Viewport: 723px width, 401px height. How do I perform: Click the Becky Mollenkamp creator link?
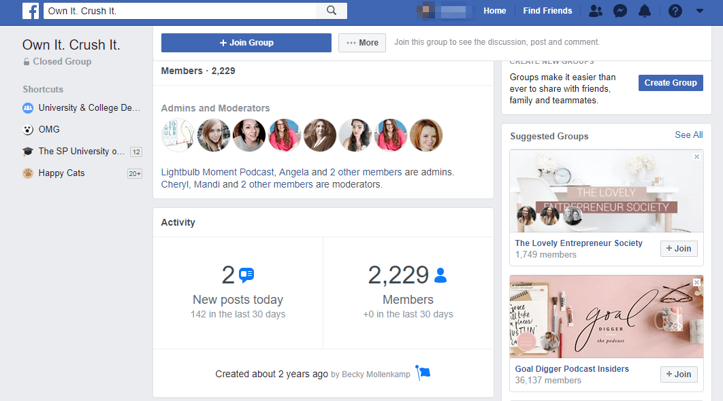376,374
